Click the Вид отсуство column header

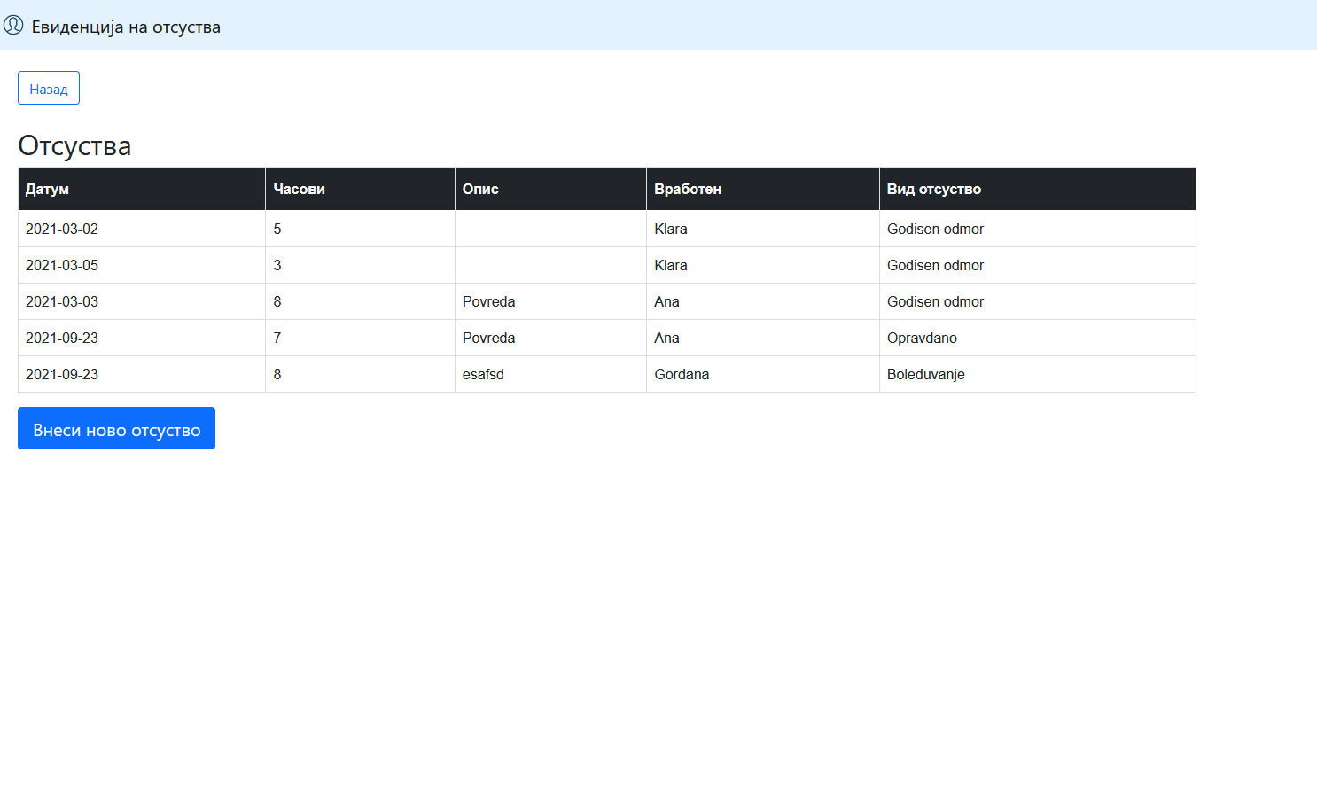[933, 189]
